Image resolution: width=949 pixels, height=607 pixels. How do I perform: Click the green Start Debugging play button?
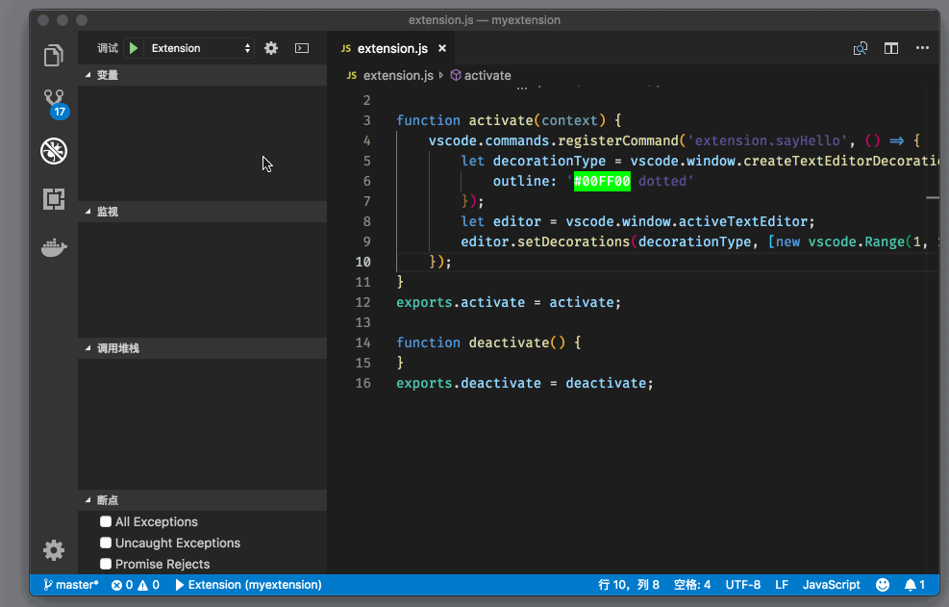pyautogui.click(x=134, y=48)
